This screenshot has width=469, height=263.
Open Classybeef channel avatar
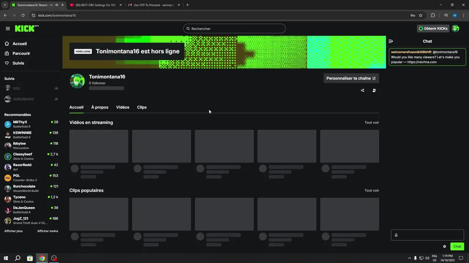tap(8, 157)
